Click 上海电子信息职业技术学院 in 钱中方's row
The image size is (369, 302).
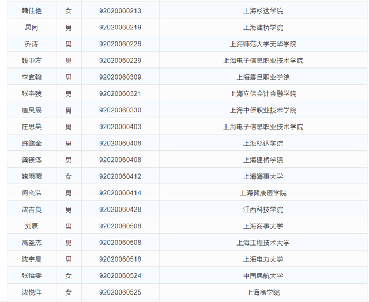[x=263, y=61]
